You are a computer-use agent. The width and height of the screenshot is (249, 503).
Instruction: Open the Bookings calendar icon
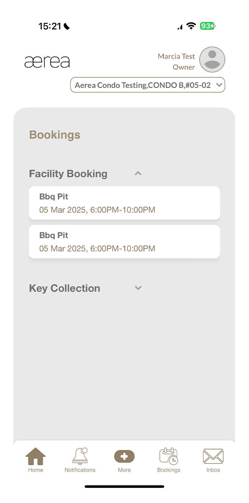(169, 456)
